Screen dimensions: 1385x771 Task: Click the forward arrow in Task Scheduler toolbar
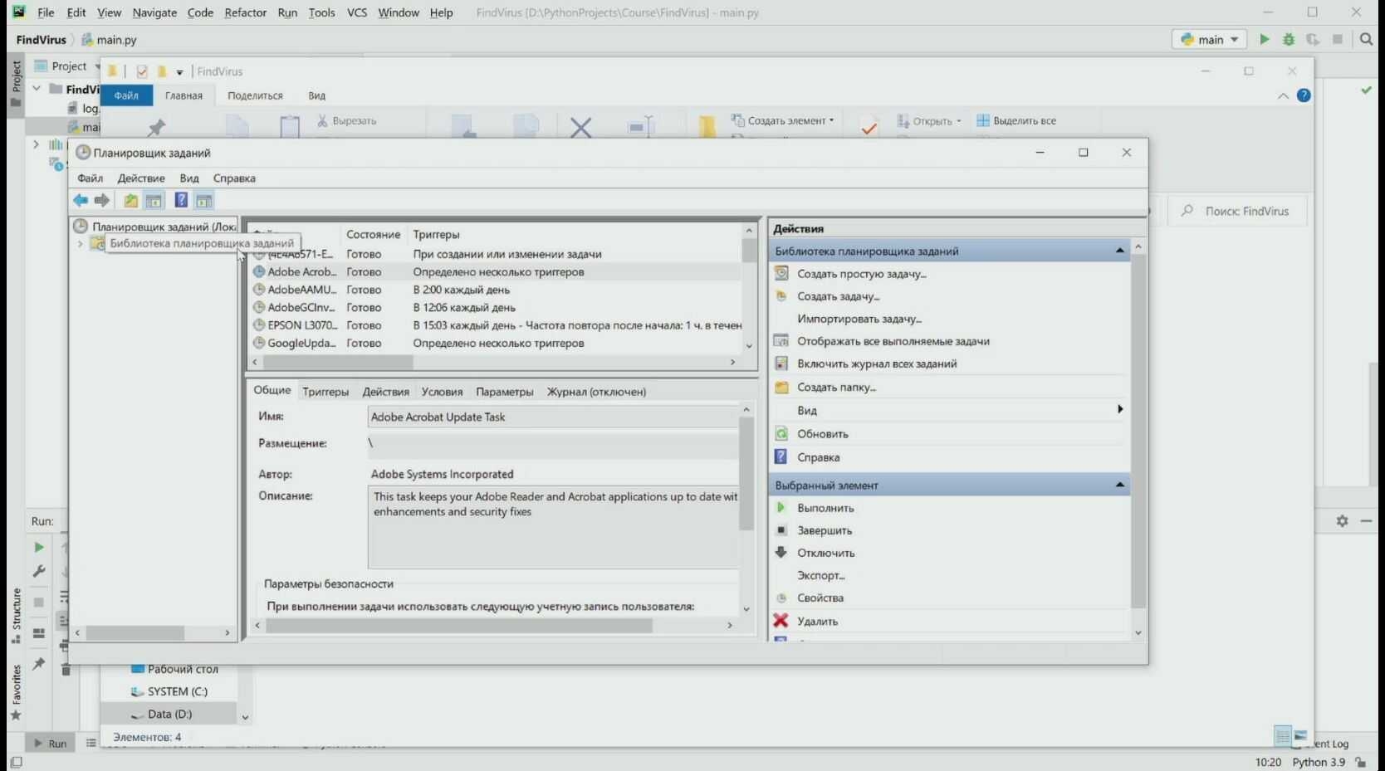click(x=102, y=200)
